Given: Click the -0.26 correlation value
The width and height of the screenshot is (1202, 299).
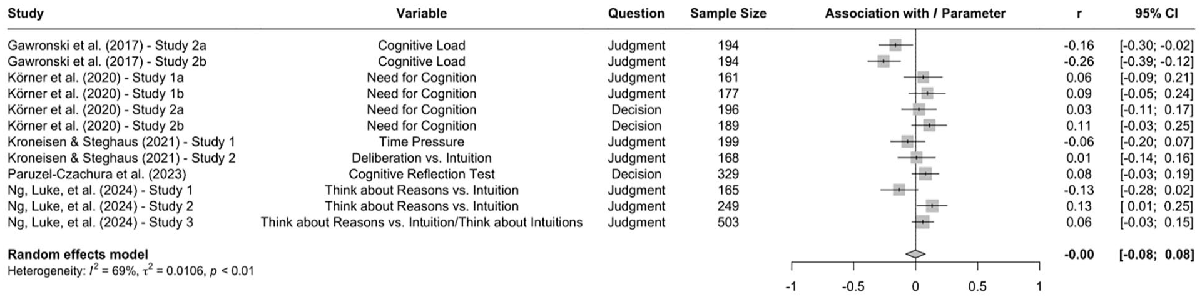Looking at the screenshot, I should 1079,62.
